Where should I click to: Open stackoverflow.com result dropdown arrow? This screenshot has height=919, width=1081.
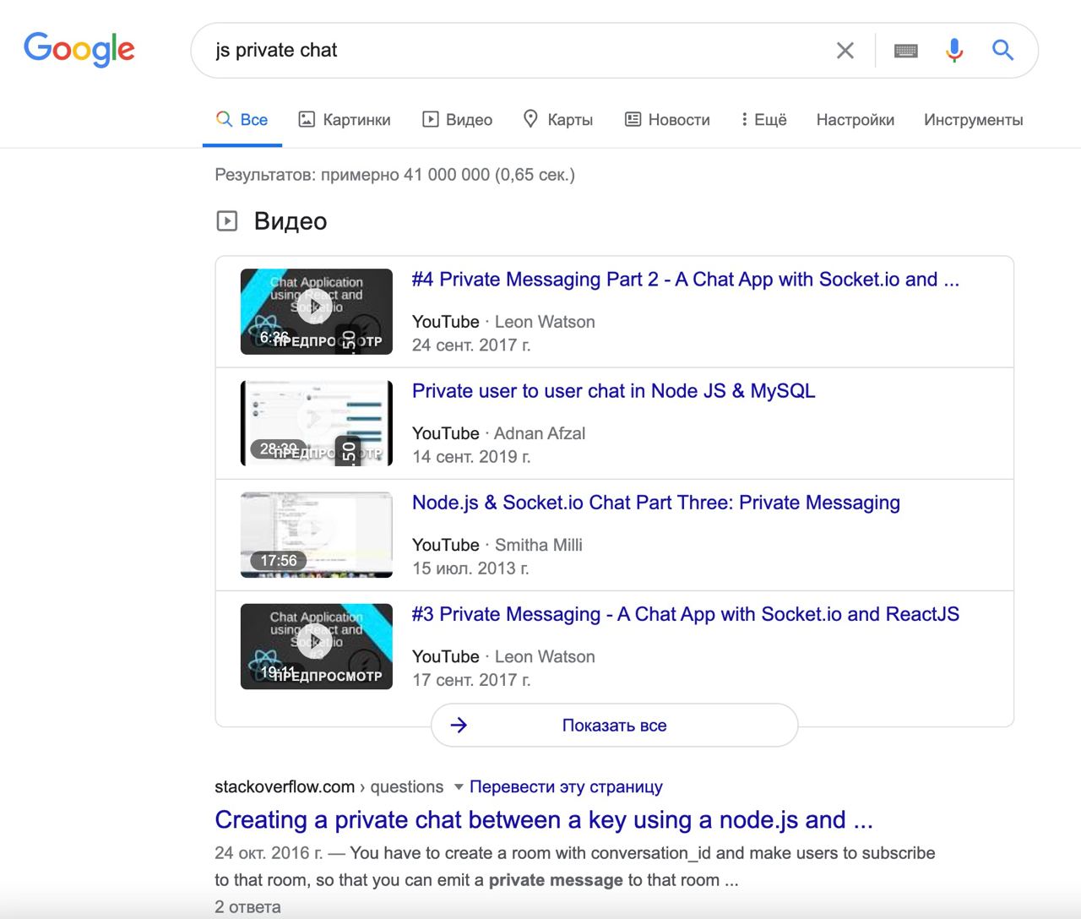(459, 787)
